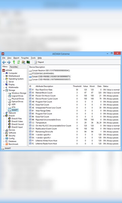Click the green Up arrow toolbar icon
Screen dimensions: 122x203
tap(14, 62)
